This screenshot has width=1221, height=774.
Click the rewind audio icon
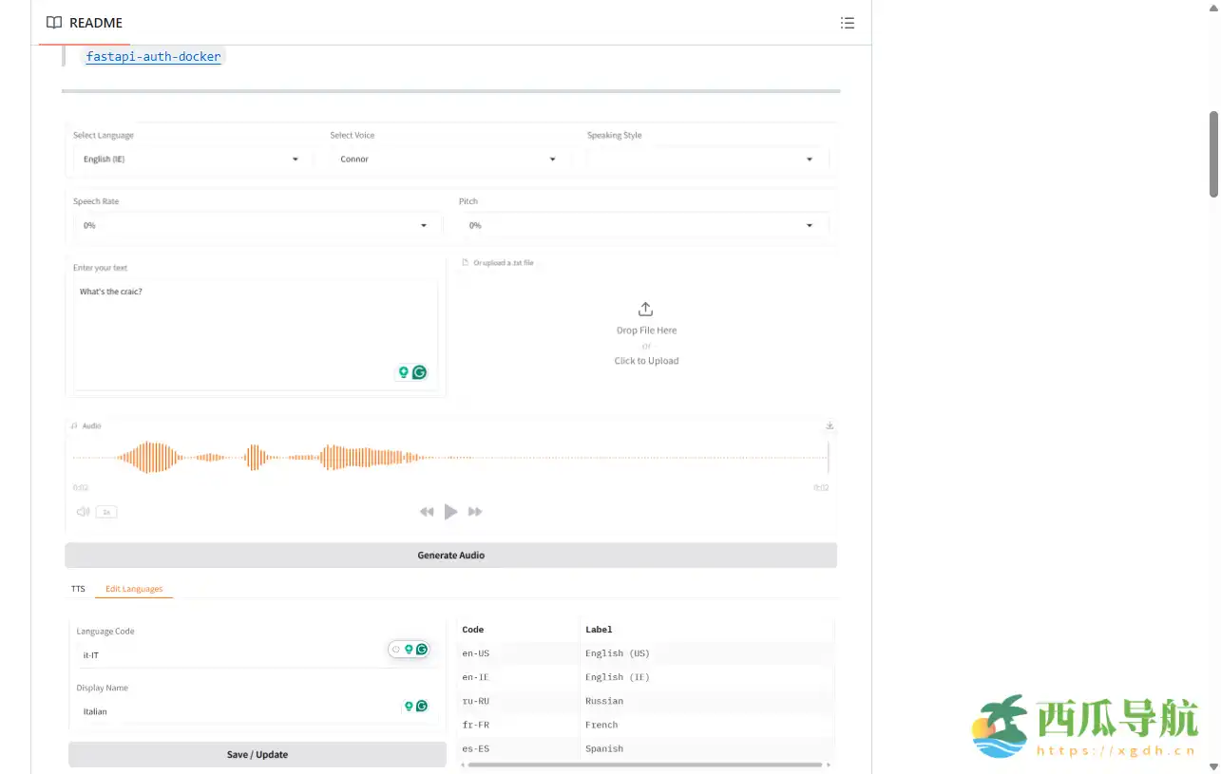(x=427, y=512)
